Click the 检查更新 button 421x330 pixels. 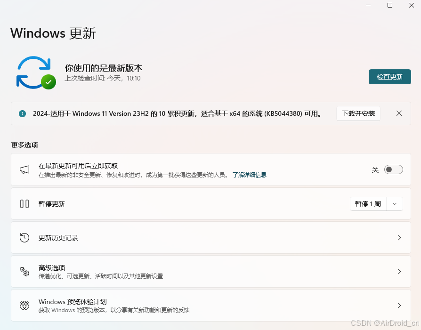389,77
